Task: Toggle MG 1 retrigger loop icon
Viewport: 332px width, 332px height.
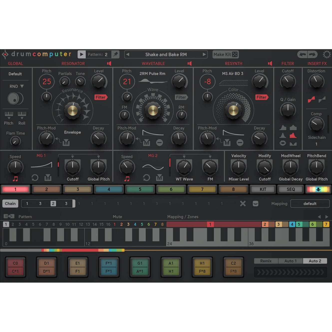Action: tap(35, 178)
